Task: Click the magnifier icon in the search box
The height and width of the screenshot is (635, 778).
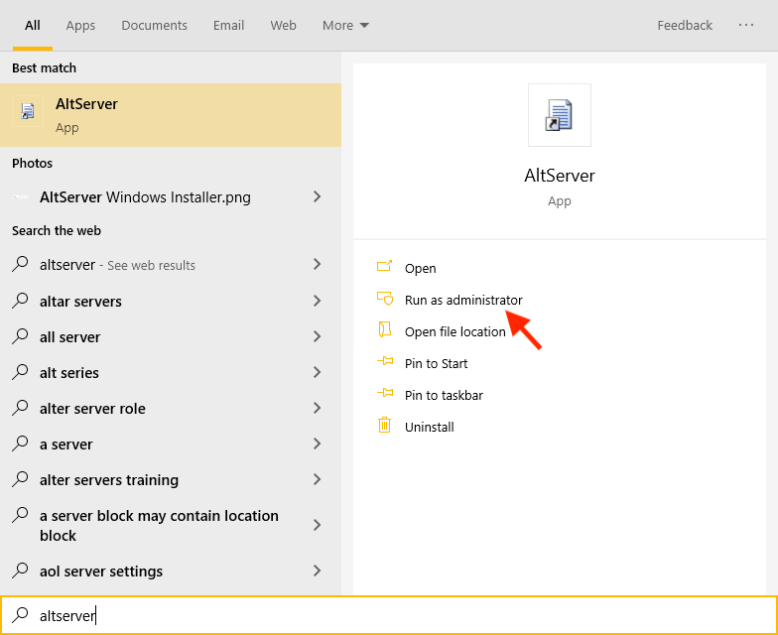Action: (20, 614)
